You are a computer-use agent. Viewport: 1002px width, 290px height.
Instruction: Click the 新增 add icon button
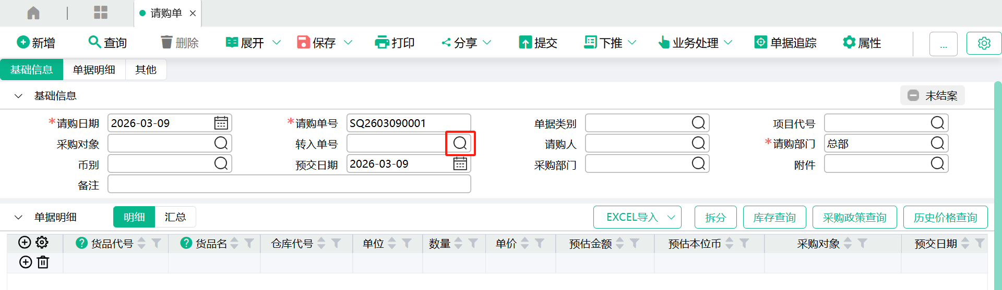pos(23,42)
